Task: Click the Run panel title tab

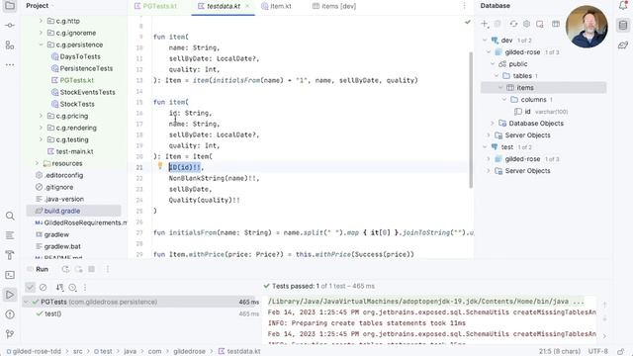Action: [x=42, y=269]
